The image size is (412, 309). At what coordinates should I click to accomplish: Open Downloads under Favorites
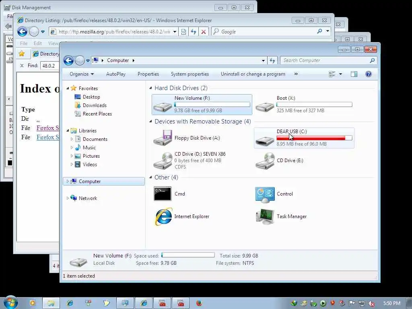pos(95,105)
